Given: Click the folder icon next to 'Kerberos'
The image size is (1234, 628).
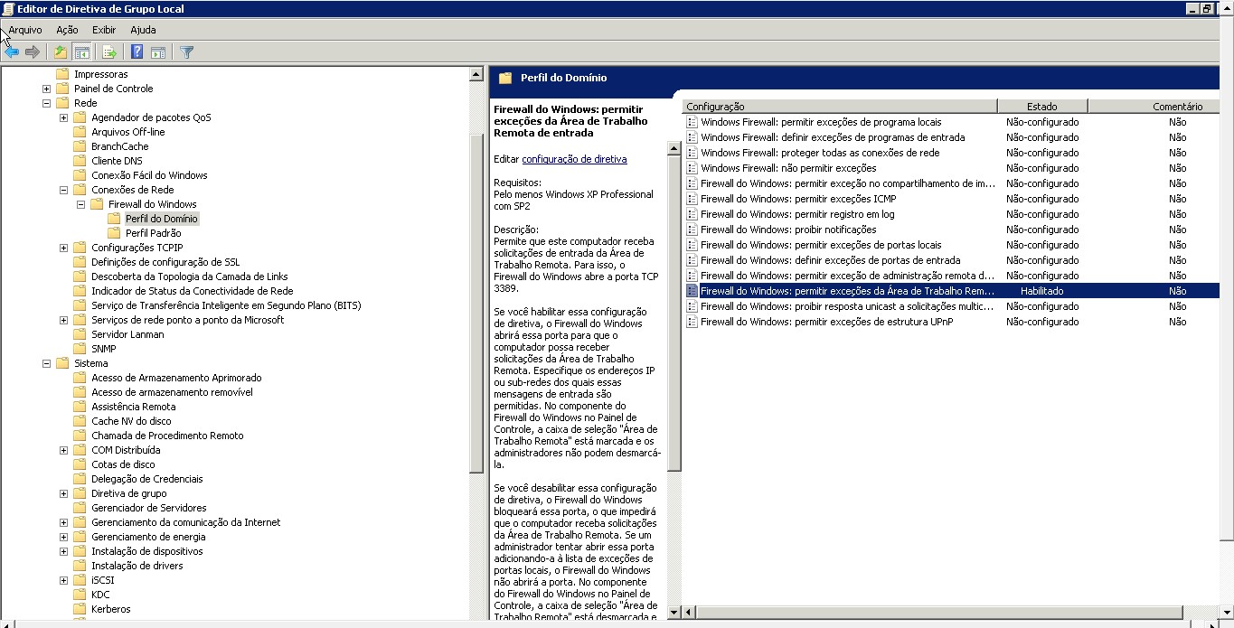Looking at the screenshot, I should click(80, 609).
